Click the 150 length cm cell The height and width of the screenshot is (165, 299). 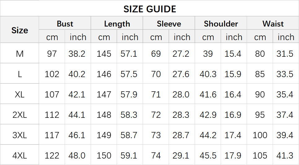click(104, 155)
